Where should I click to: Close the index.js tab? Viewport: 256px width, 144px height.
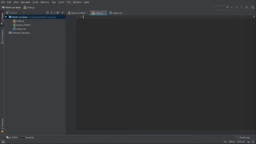[105, 13]
